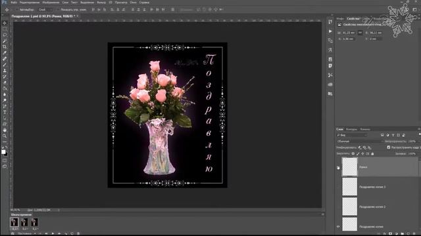
Task: Select the Zoom tool
Action: (x=5, y=136)
